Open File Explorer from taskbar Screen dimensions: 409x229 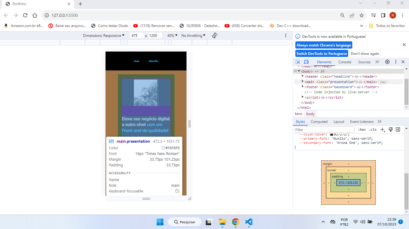tap(222, 222)
